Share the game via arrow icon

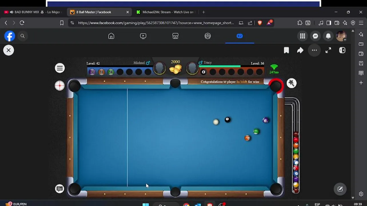coord(300,50)
